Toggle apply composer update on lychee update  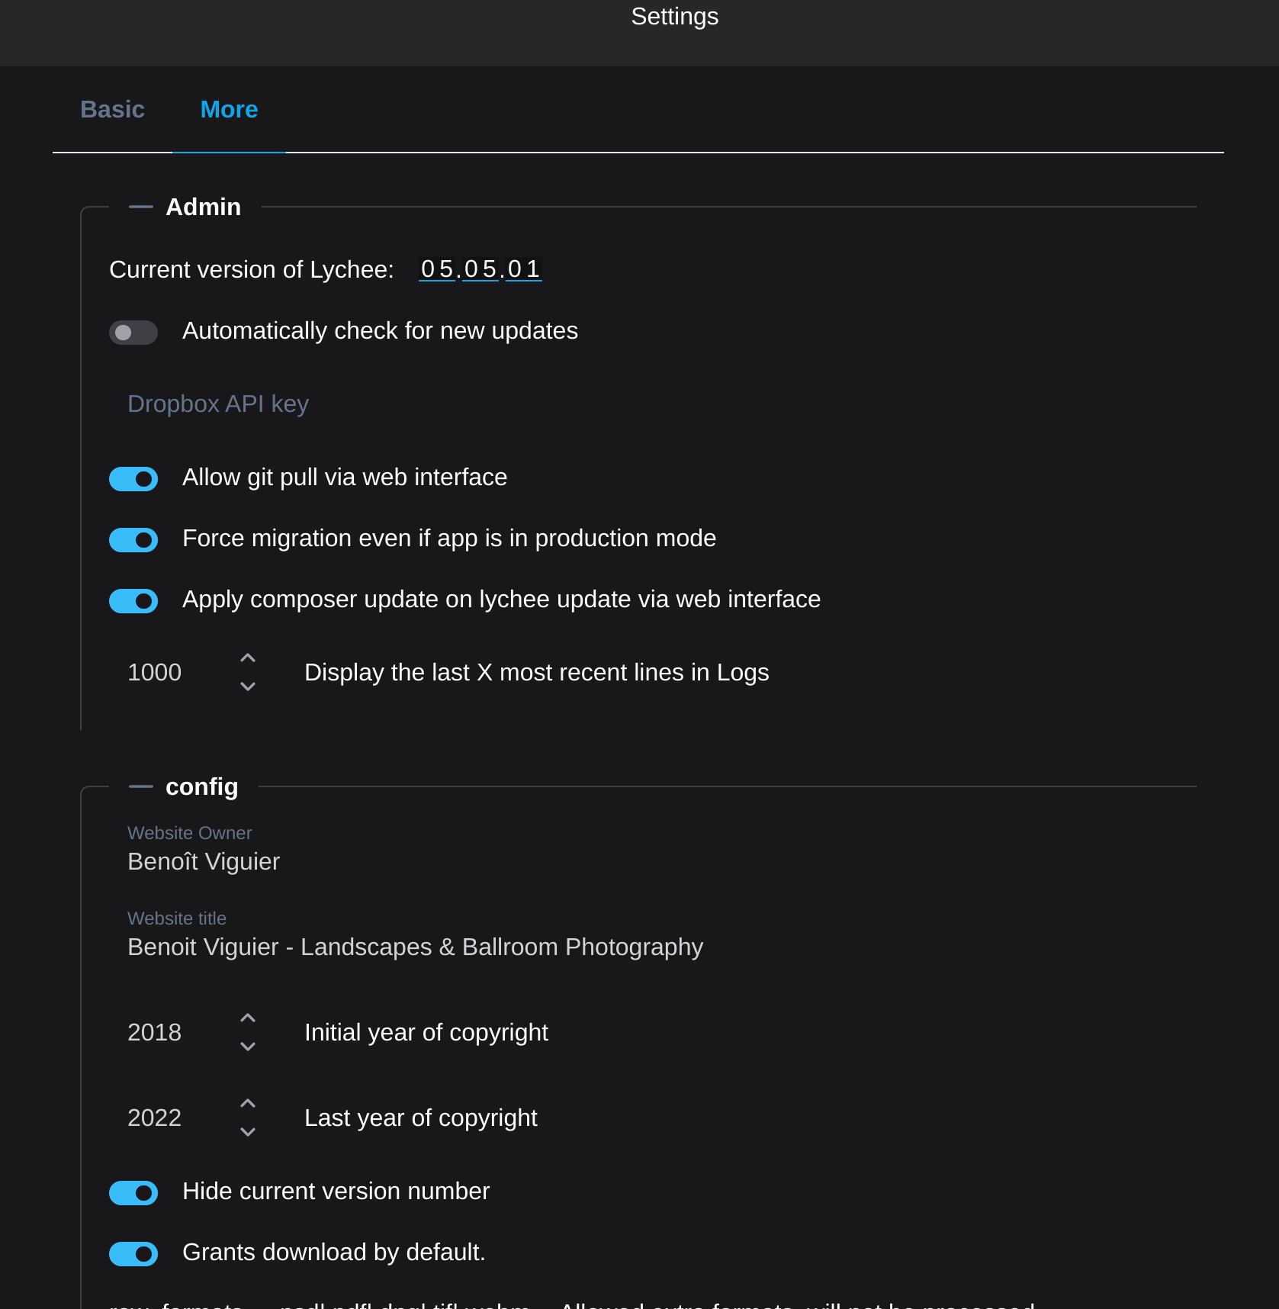point(133,601)
